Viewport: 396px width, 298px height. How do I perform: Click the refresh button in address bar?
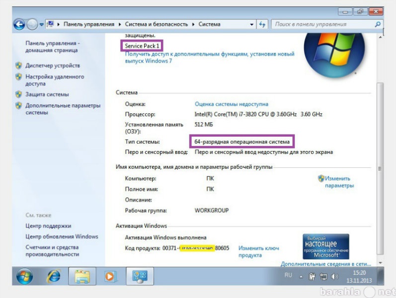tap(262, 24)
